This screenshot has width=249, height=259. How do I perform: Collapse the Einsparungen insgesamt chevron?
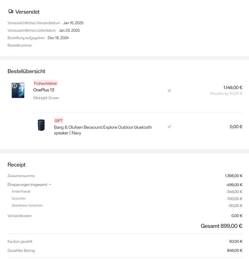[x=50, y=185]
